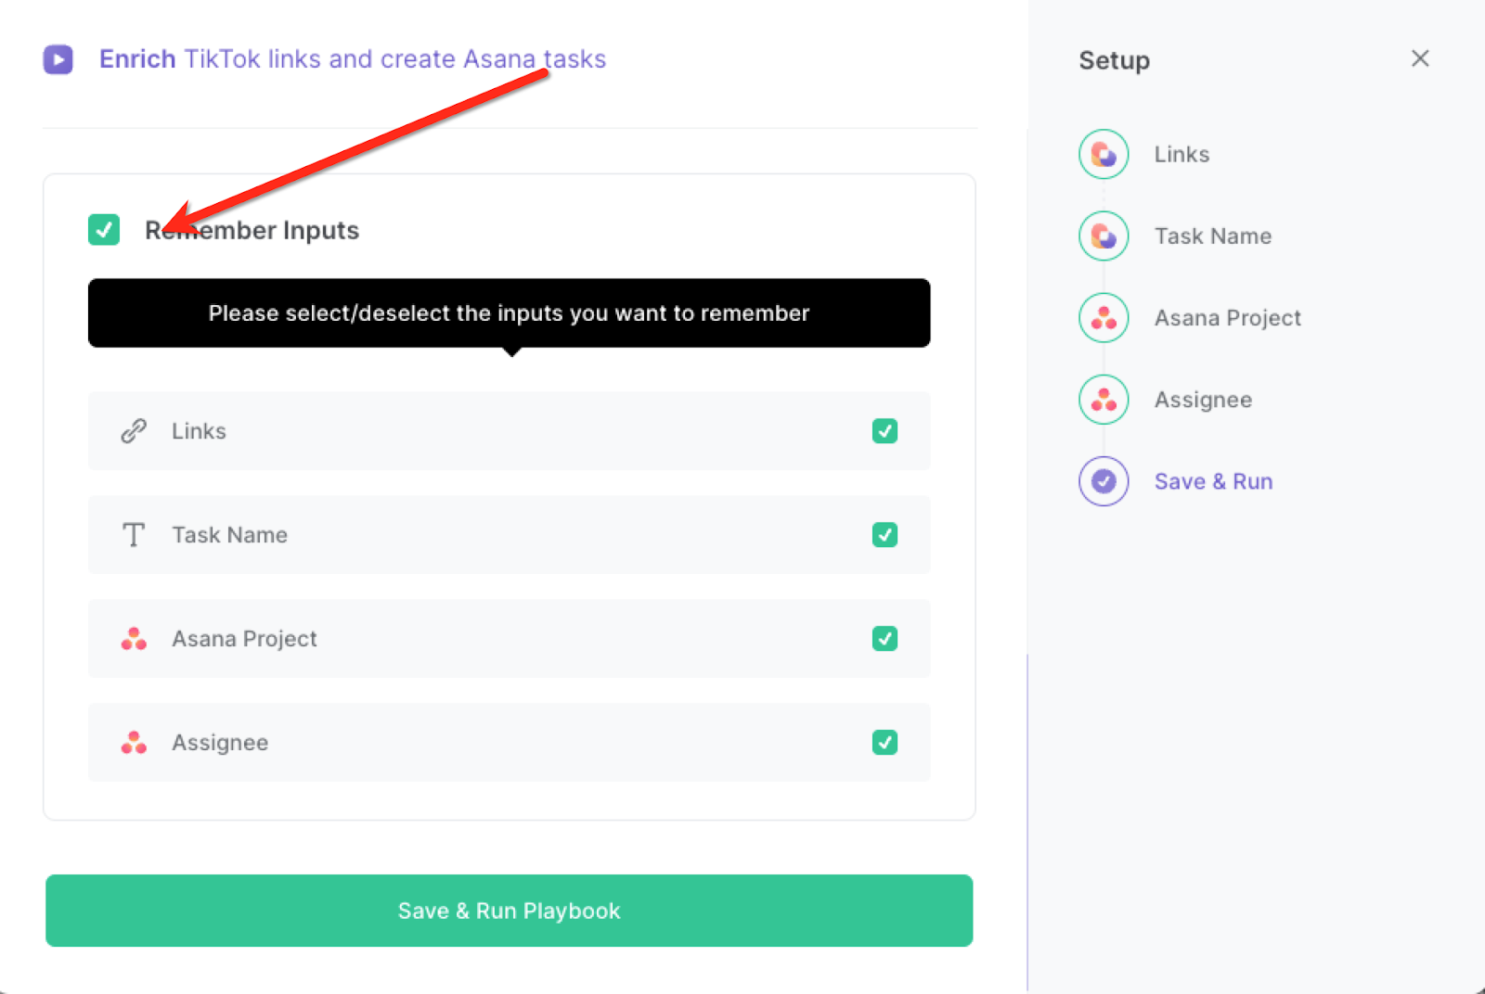Select the Task Name step icon in Setup
Image resolution: width=1485 pixels, height=994 pixels.
pos(1103,236)
